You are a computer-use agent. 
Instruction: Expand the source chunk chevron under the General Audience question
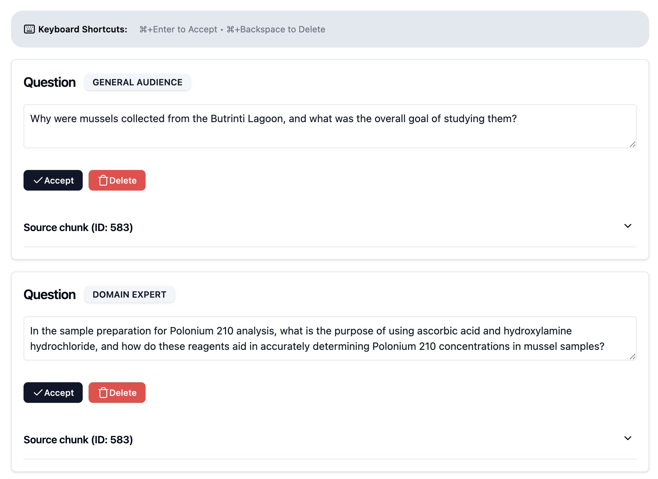(x=627, y=226)
